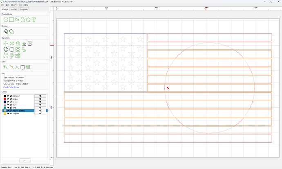Viewport: 282px width, 169px height.
Task: Hide the Stars layer
Action: (x=8, y=105)
